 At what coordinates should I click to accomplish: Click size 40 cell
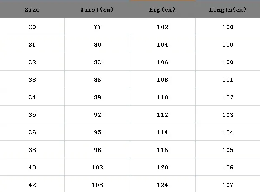[32, 167]
